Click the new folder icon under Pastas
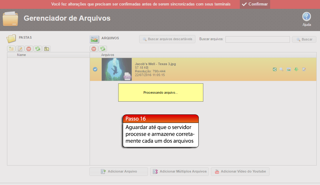Viewport: 320px width, 185px height. pos(11,49)
